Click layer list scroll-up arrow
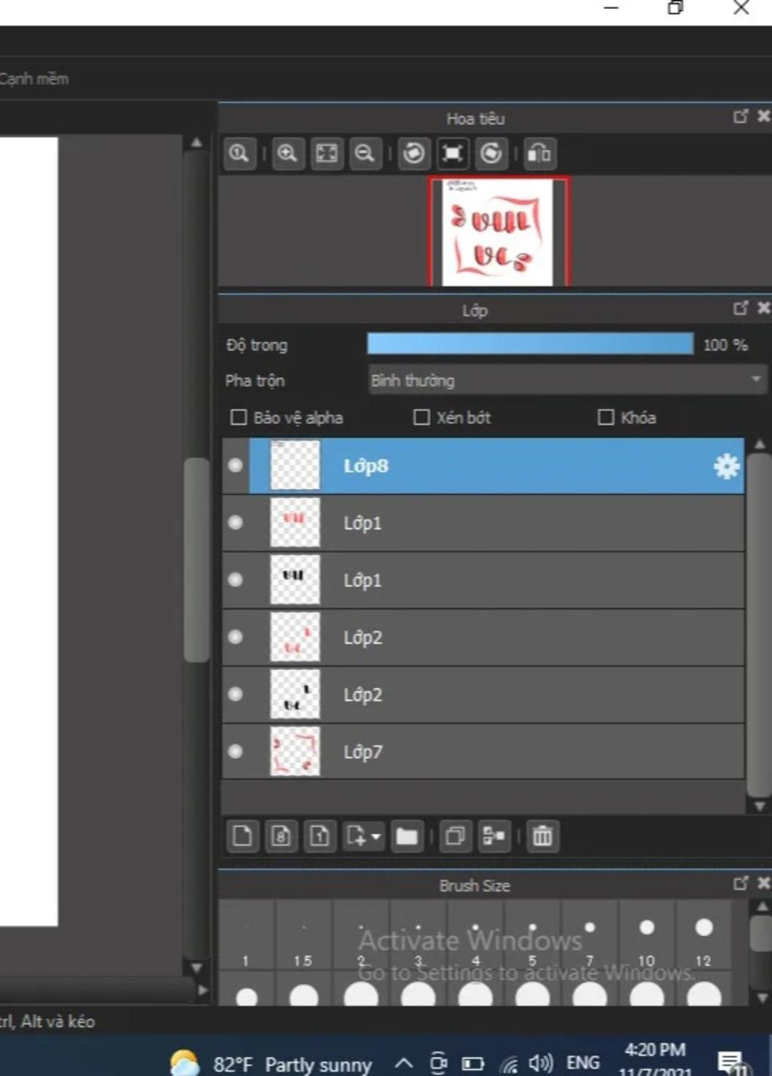This screenshot has height=1076, width=772. (760, 445)
